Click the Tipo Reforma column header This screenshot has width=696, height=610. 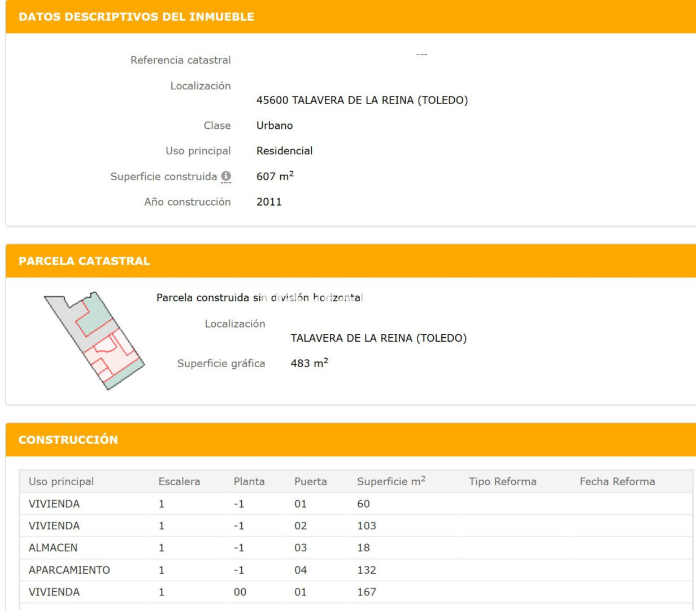tap(502, 482)
